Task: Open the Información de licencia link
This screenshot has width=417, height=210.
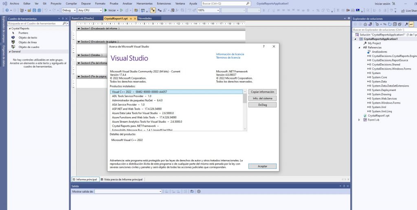Action: (230, 54)
